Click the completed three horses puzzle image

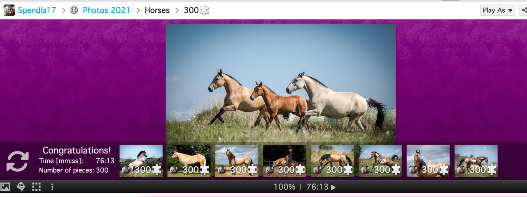pyautogui.click(x=281, y=83)
